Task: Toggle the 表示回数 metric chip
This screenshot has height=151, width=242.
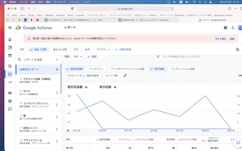Action: (x=157, y=69)
